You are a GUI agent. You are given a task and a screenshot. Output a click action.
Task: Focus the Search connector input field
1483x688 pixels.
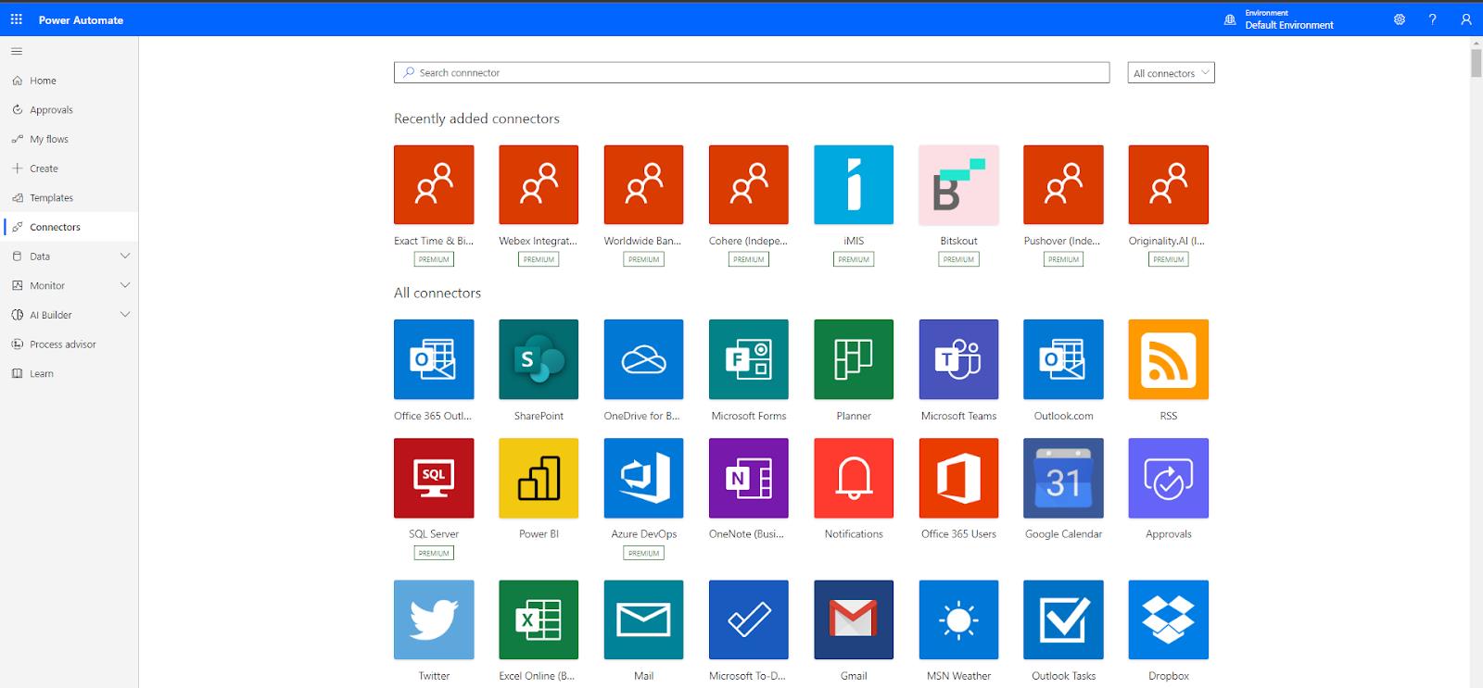pos(752,72)
